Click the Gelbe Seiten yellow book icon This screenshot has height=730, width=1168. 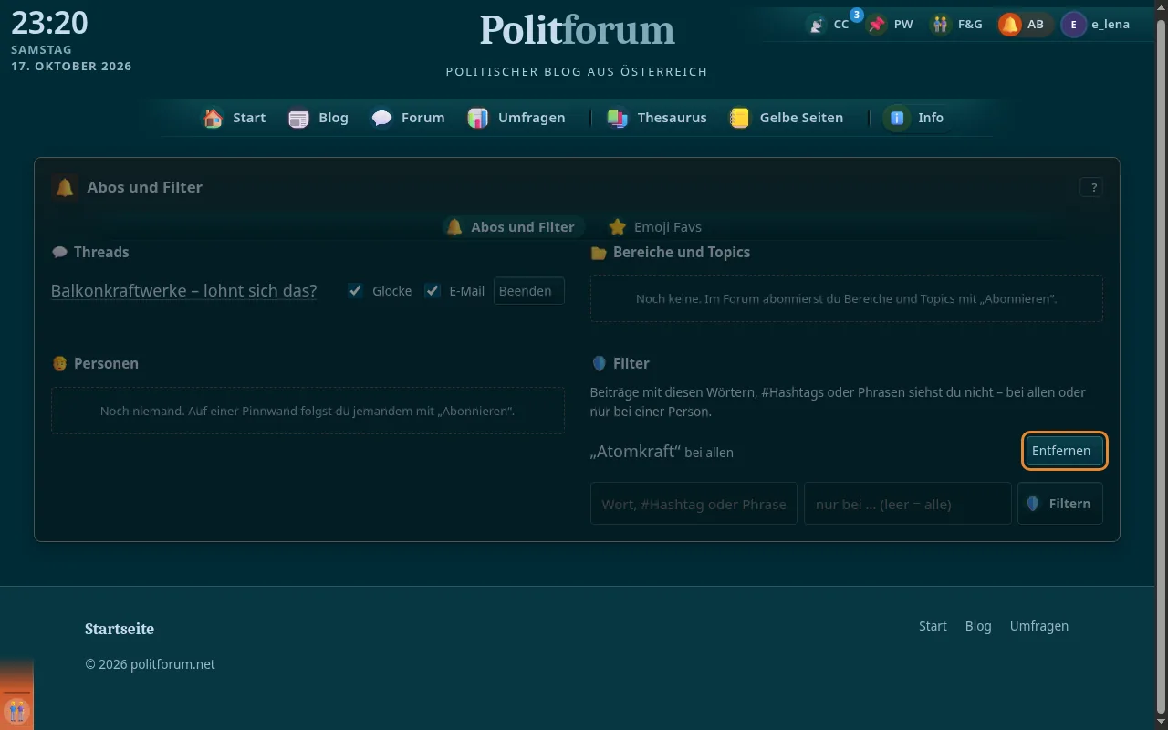coord(739,118)
